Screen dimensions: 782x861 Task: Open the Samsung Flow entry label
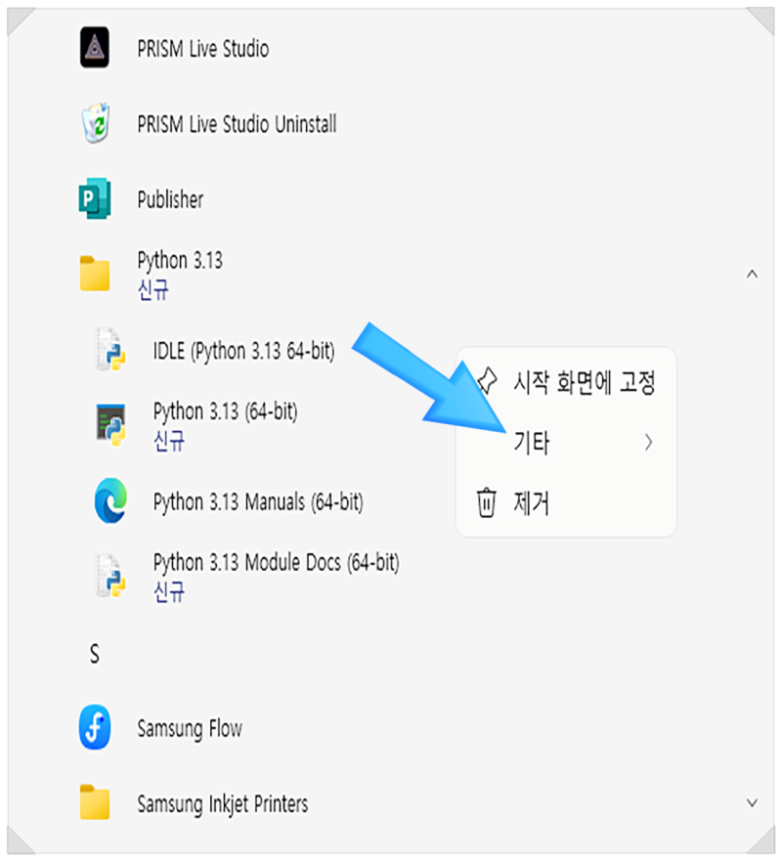[x=190, y=729]
